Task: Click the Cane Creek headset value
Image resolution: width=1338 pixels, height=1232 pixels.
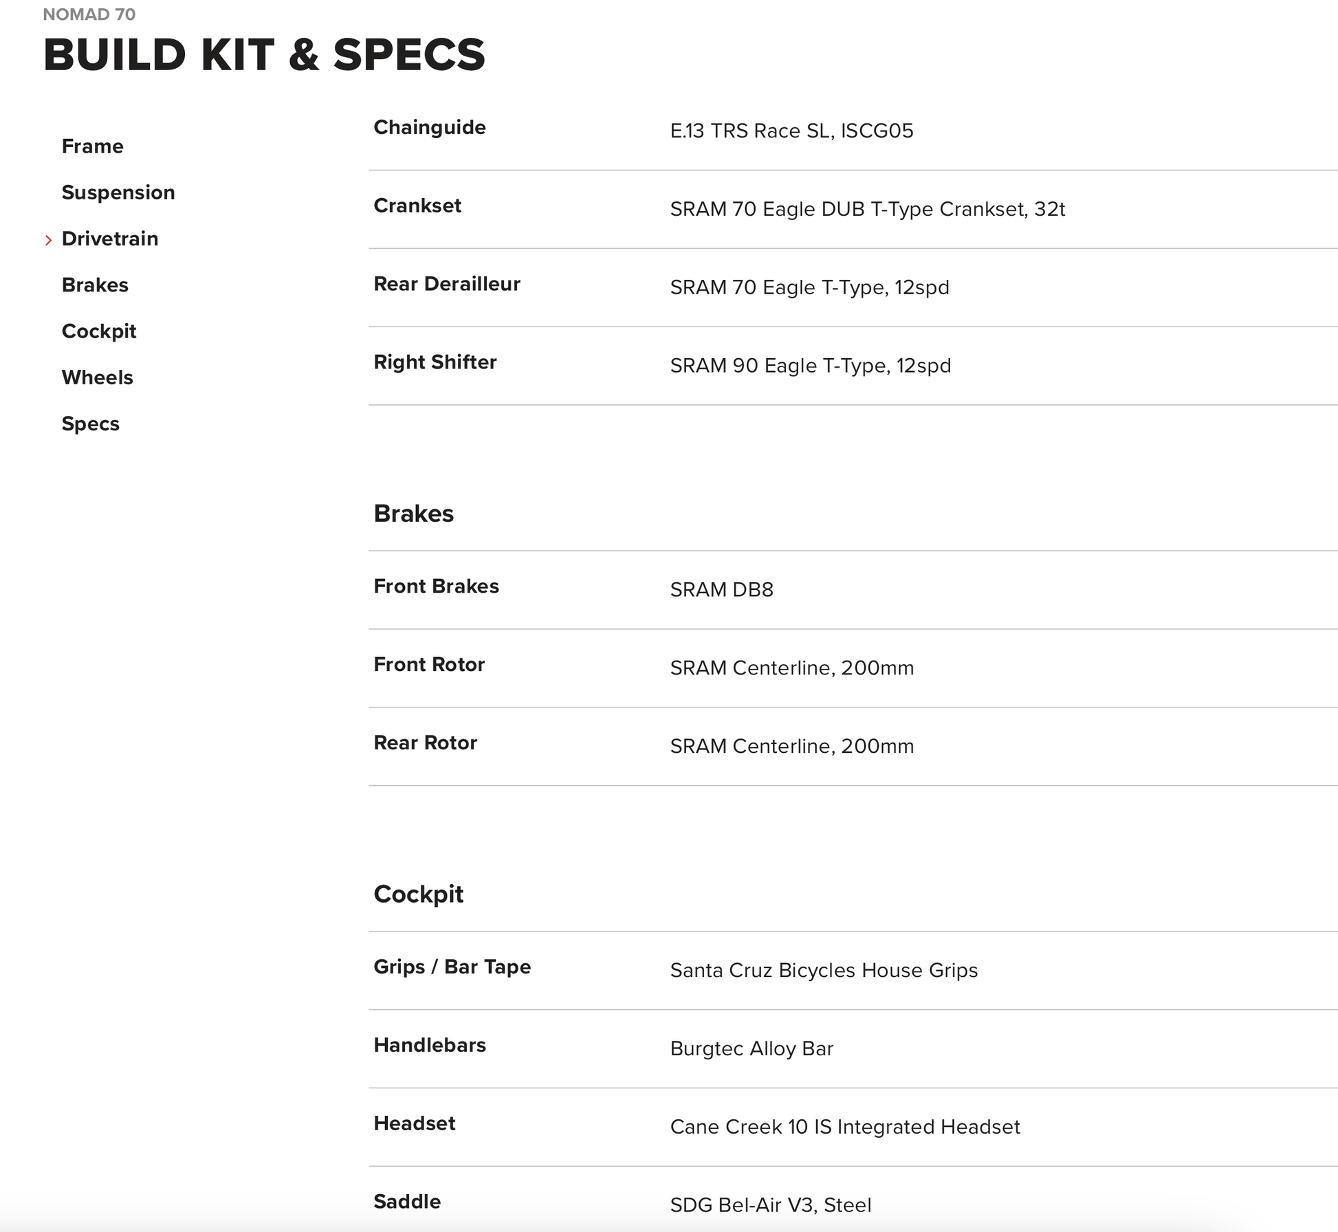Action: coord(844,1127)
